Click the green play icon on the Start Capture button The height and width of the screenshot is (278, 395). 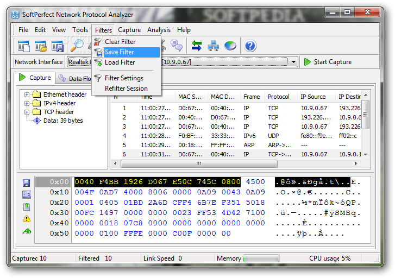(x=308, y=62)
